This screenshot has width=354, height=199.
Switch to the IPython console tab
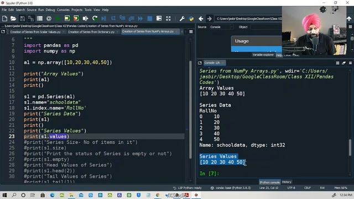(x=269, y=182)
